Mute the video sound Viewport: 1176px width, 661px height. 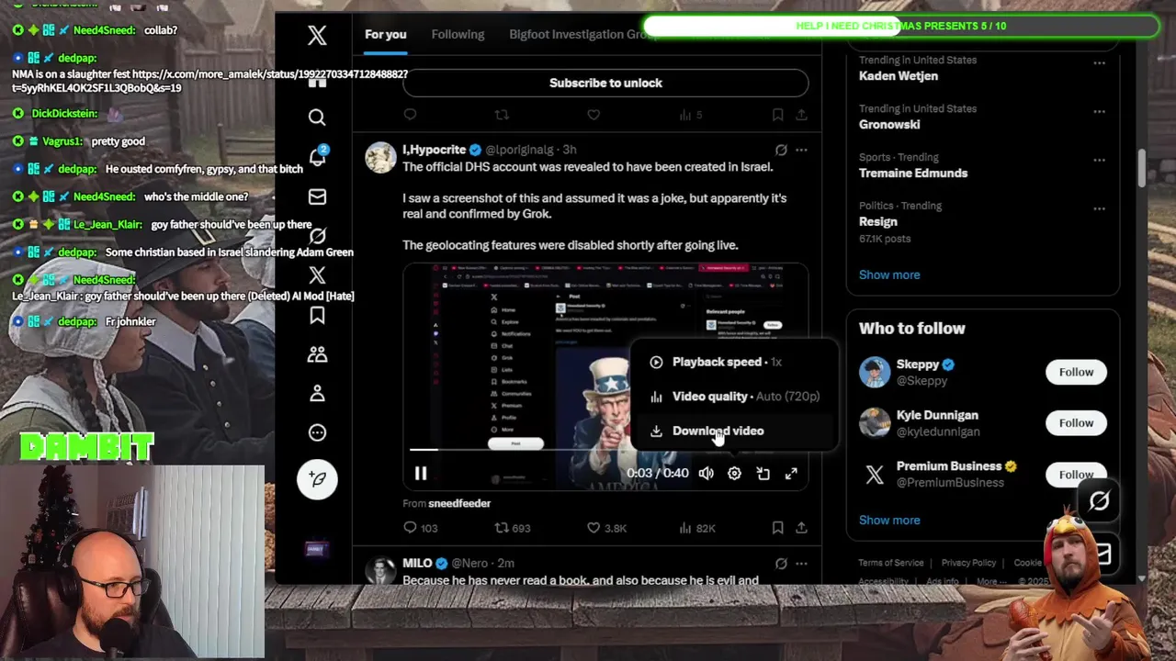tap(706, 473)
